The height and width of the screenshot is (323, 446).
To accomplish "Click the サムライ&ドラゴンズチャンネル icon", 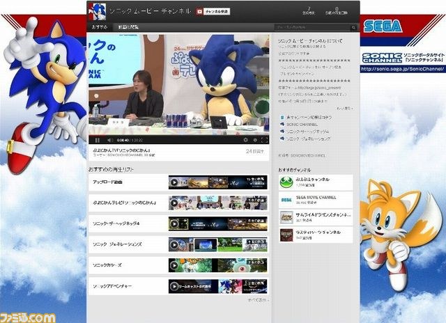I will (x=286, y=217).
